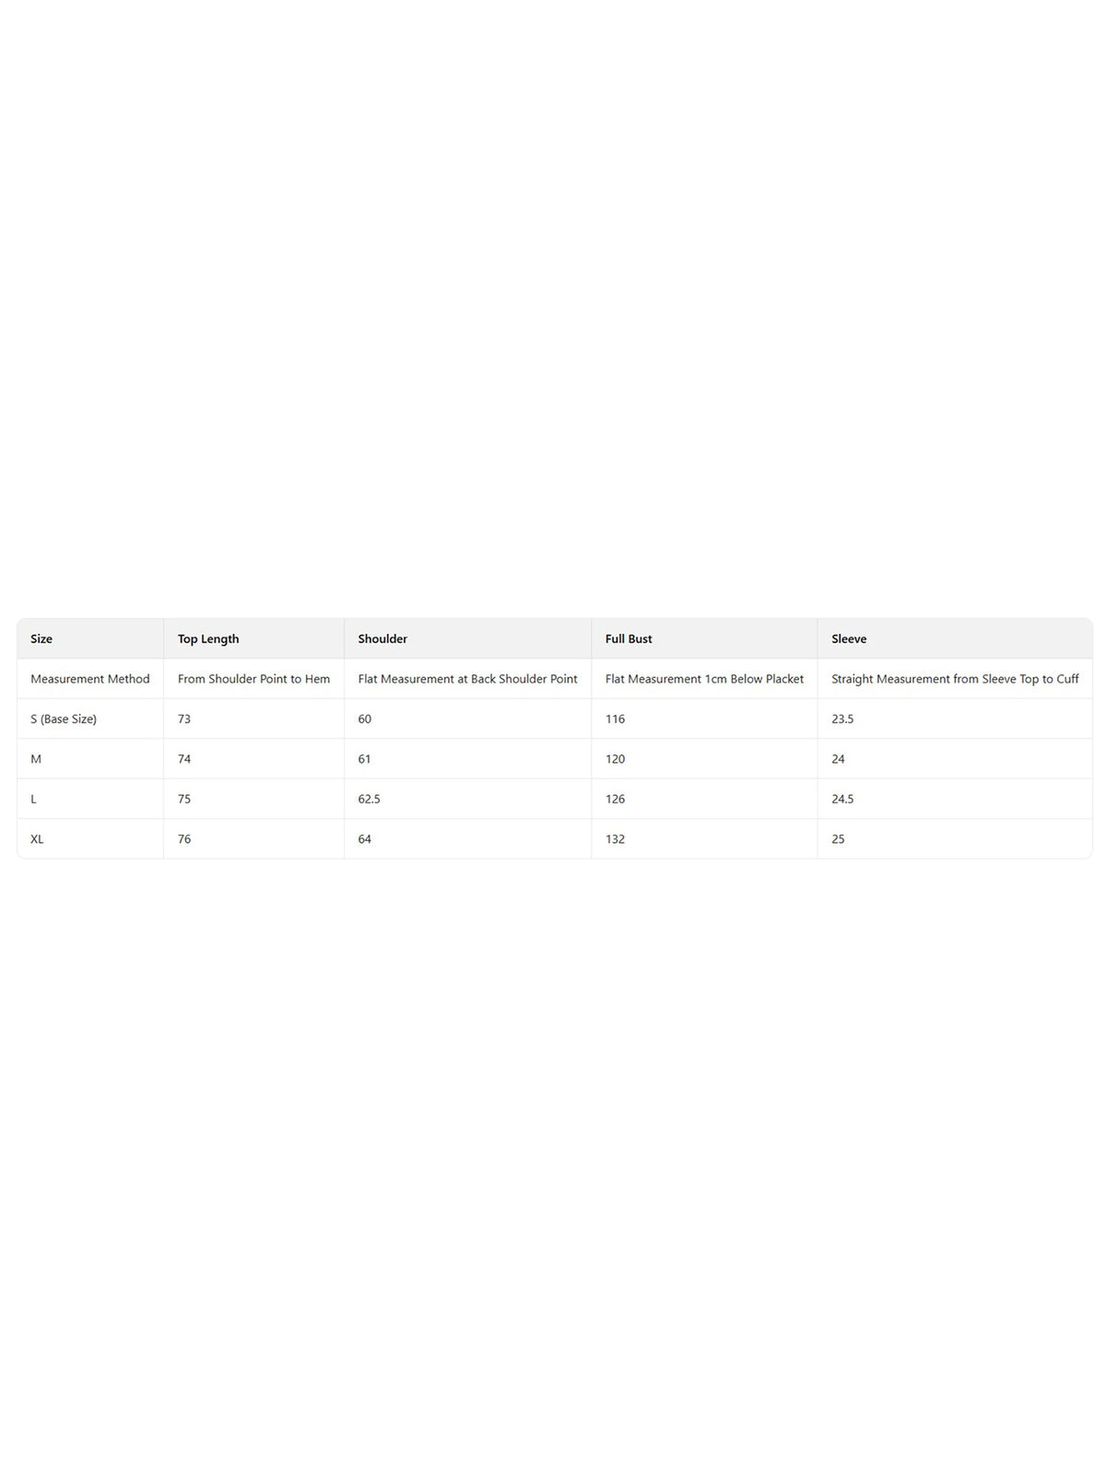This screenshot has width=1106, height=1474.
Task: Select 'Straight Measurement from Sleeve Top to Cuff' cell
Action: tap(955, 679)
